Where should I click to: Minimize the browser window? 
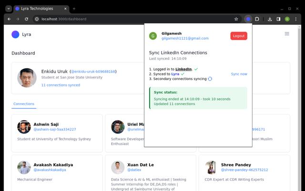[x=282, y=9]
